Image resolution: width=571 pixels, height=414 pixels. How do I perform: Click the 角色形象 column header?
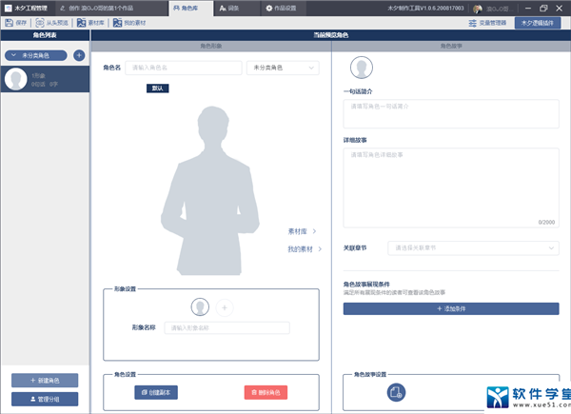[211, 46]
